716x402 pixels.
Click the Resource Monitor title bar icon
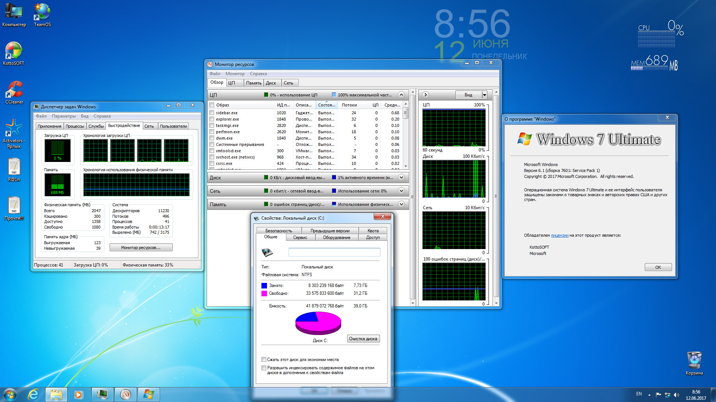210,64
